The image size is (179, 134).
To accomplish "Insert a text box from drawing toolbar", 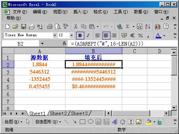I will 98,122.
